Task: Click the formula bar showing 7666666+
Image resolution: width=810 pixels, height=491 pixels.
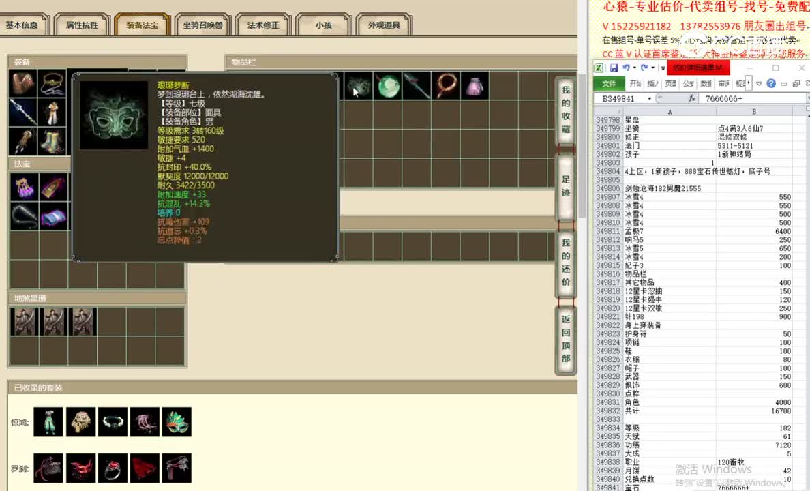Action: 723,98
